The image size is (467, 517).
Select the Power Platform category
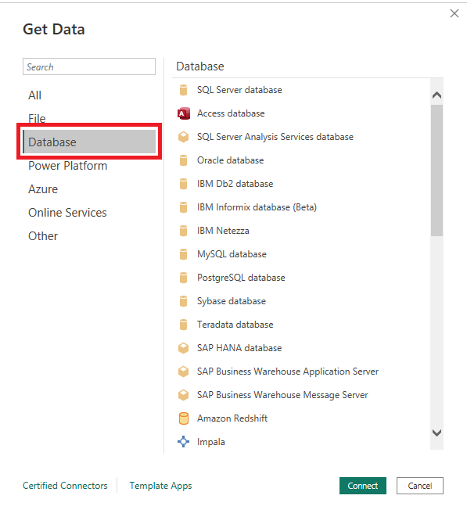[x=67, y=166]
